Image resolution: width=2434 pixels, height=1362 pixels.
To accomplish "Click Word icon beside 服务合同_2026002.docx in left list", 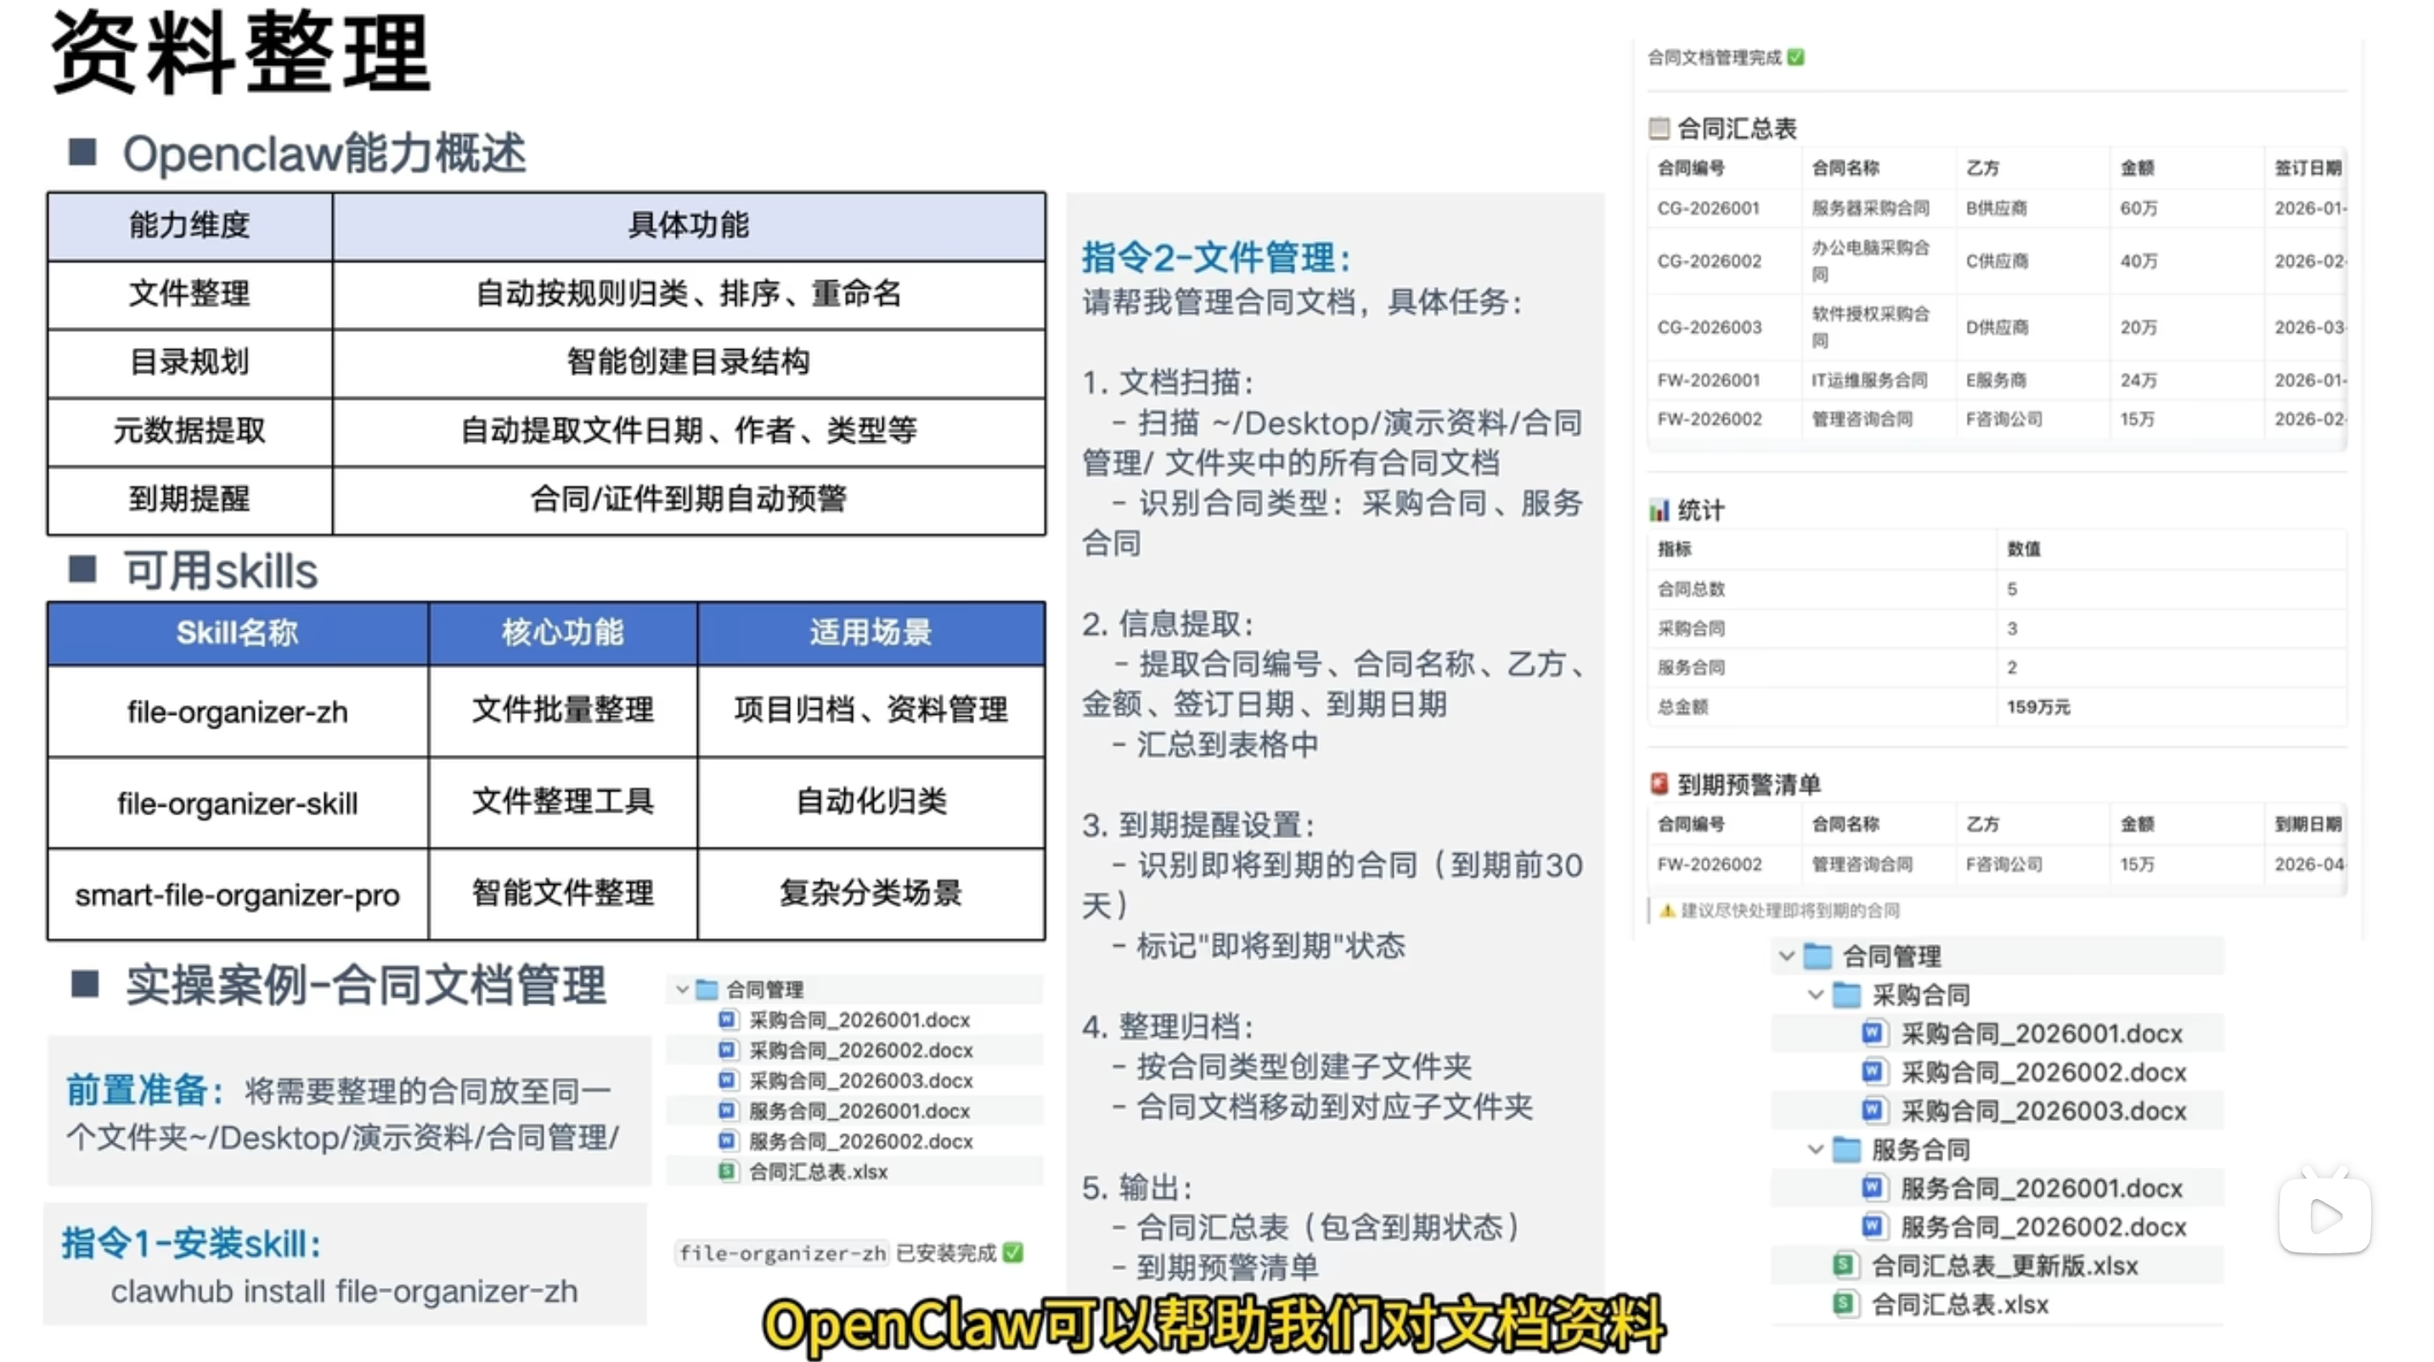I will (727, 1140).
